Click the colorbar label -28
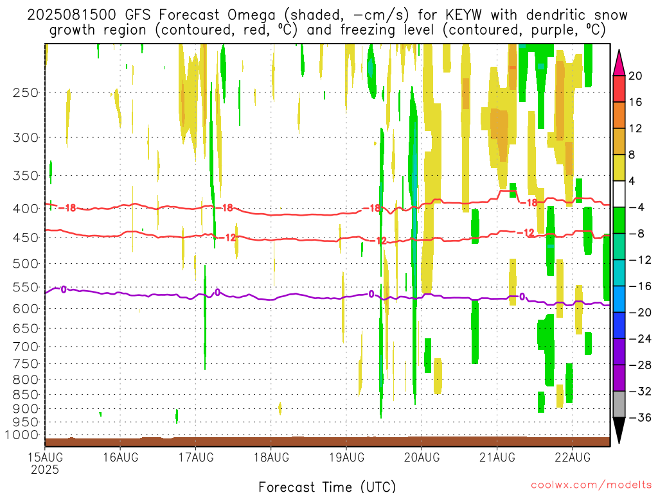658x493 pixels. point(639,365)
